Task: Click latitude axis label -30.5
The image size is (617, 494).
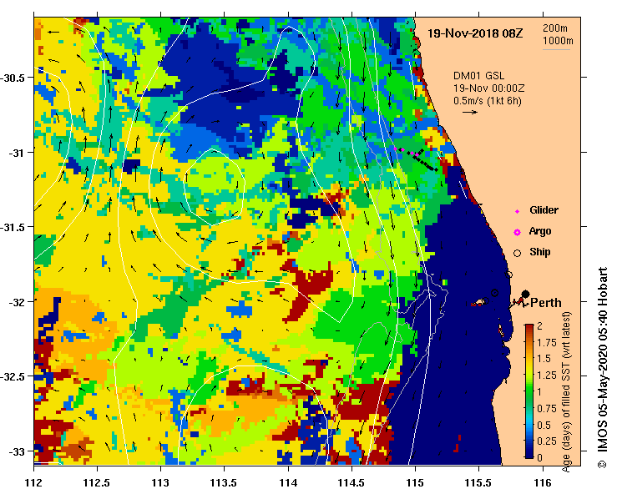Action: pyautogui.click(x=13, y=78)
